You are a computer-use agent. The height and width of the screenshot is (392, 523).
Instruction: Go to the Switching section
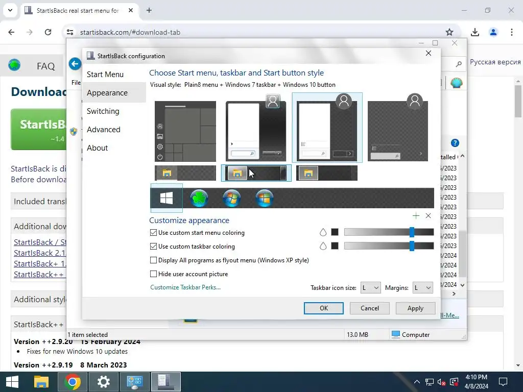point(103,111)
